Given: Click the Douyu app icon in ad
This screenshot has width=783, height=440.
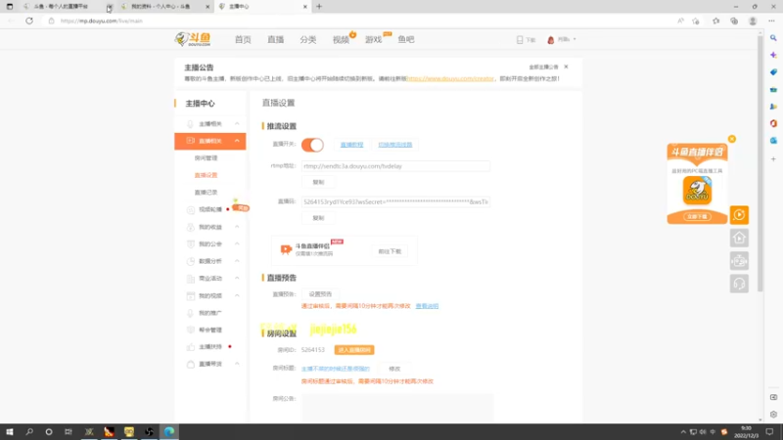Looking at the screenshot, I should coord(697,190).
